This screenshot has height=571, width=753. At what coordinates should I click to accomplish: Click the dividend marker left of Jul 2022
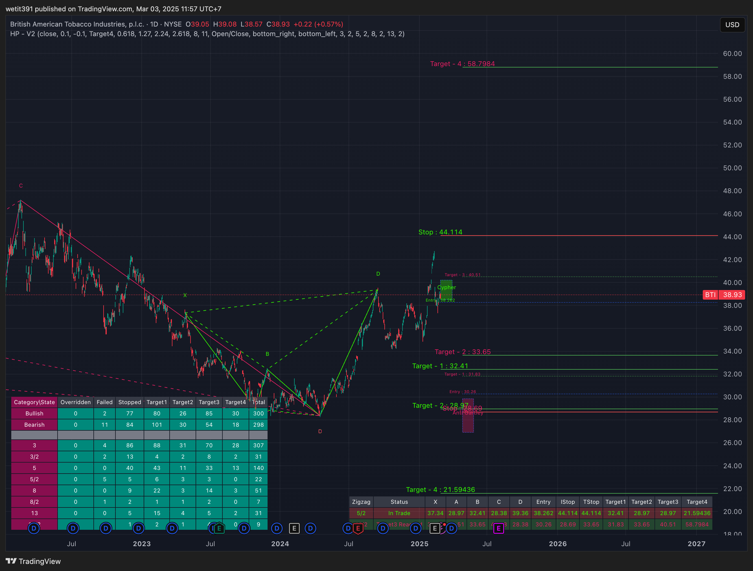point(34,528)
